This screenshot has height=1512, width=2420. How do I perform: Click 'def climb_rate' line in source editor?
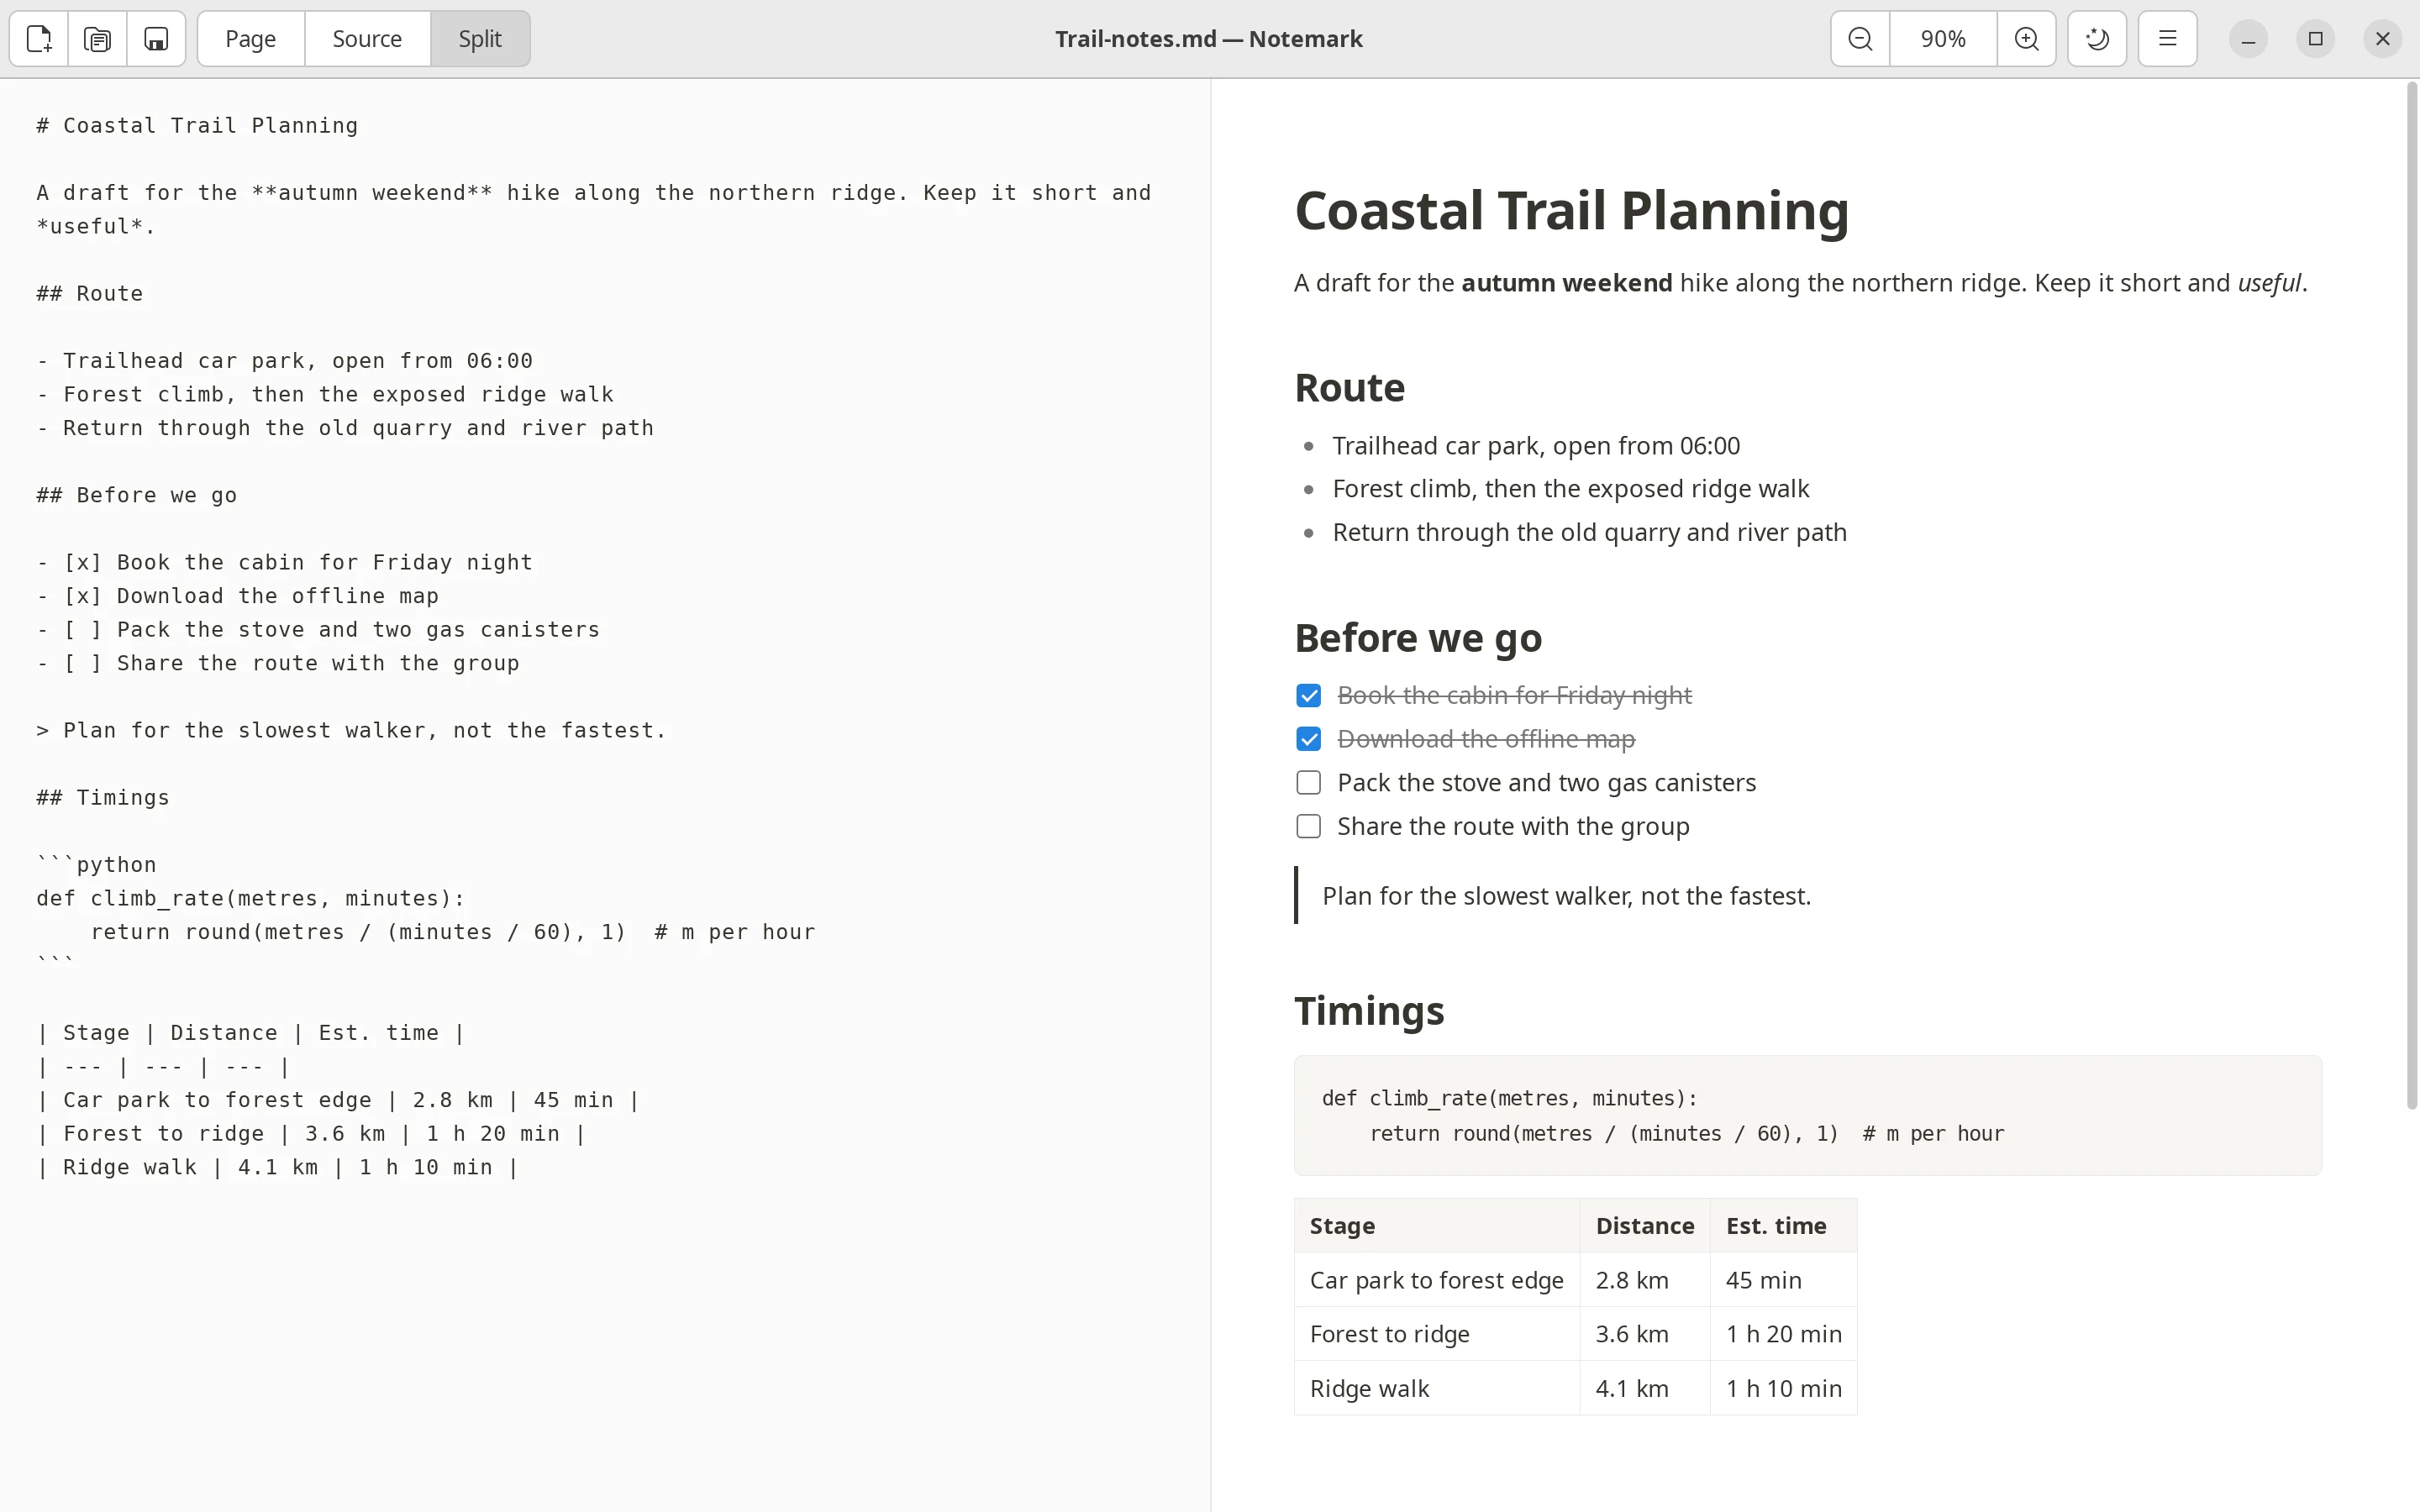click(251, 899)
